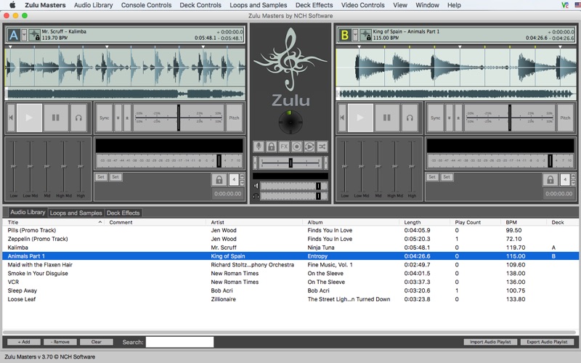Open Deck B letter dropdown arrow
581x363 pixels.
(x=355, y=35)
